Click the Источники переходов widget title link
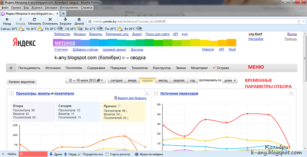The height and width of the screenshot is (157, 307). (x=179, y=93)
